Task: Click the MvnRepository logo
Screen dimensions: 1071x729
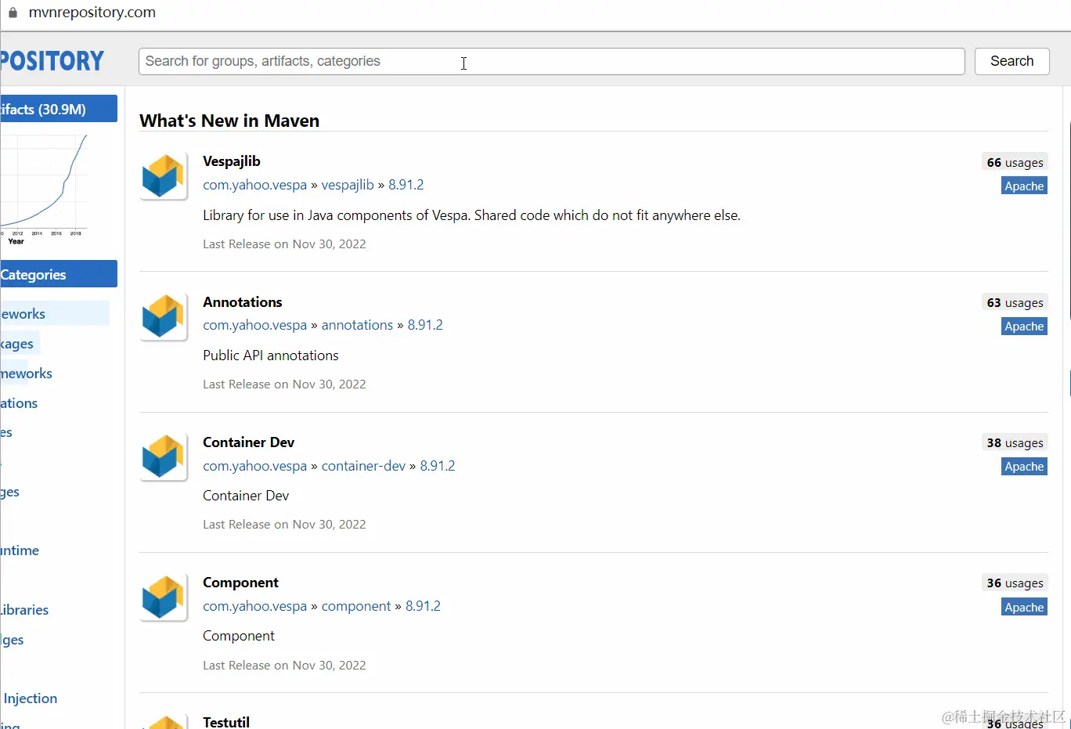Action: click(52, 61)
